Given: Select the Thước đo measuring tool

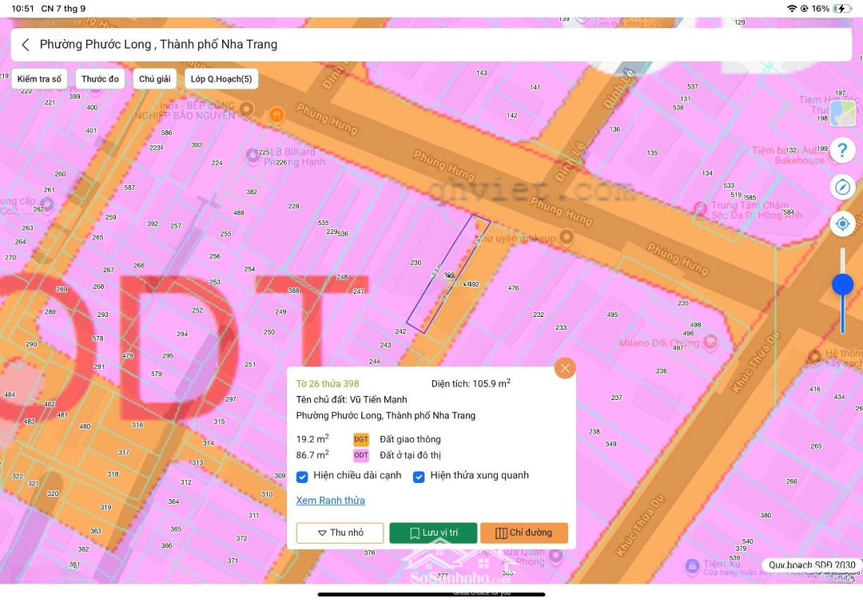Looking at the screenshot, I should coord(100,79).
